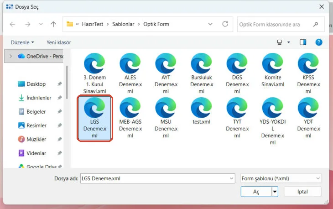Viewport: 333px width, 209px height.
Task: Select the YDT Deneme.xml file icon
Action: pos(308,108)
